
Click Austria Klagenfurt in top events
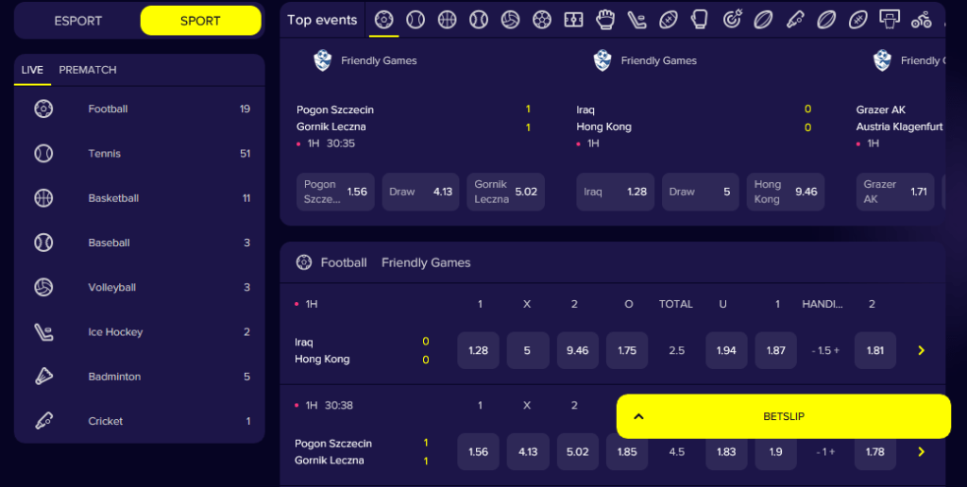[899, 127]
